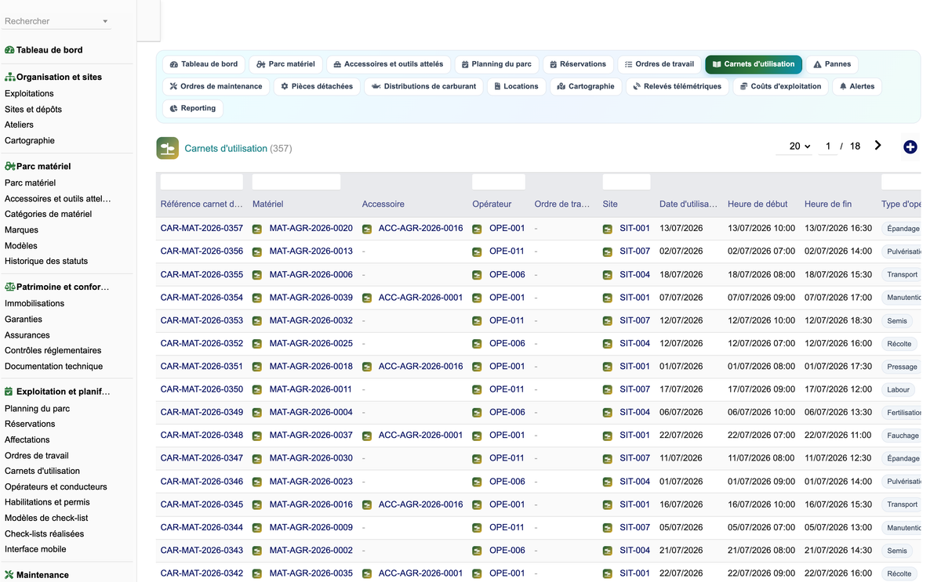Open Tableau de bord tab in top navigation
Image resolution: width=941 pixels, height=582 pixels.
click(x=204, y=64)
